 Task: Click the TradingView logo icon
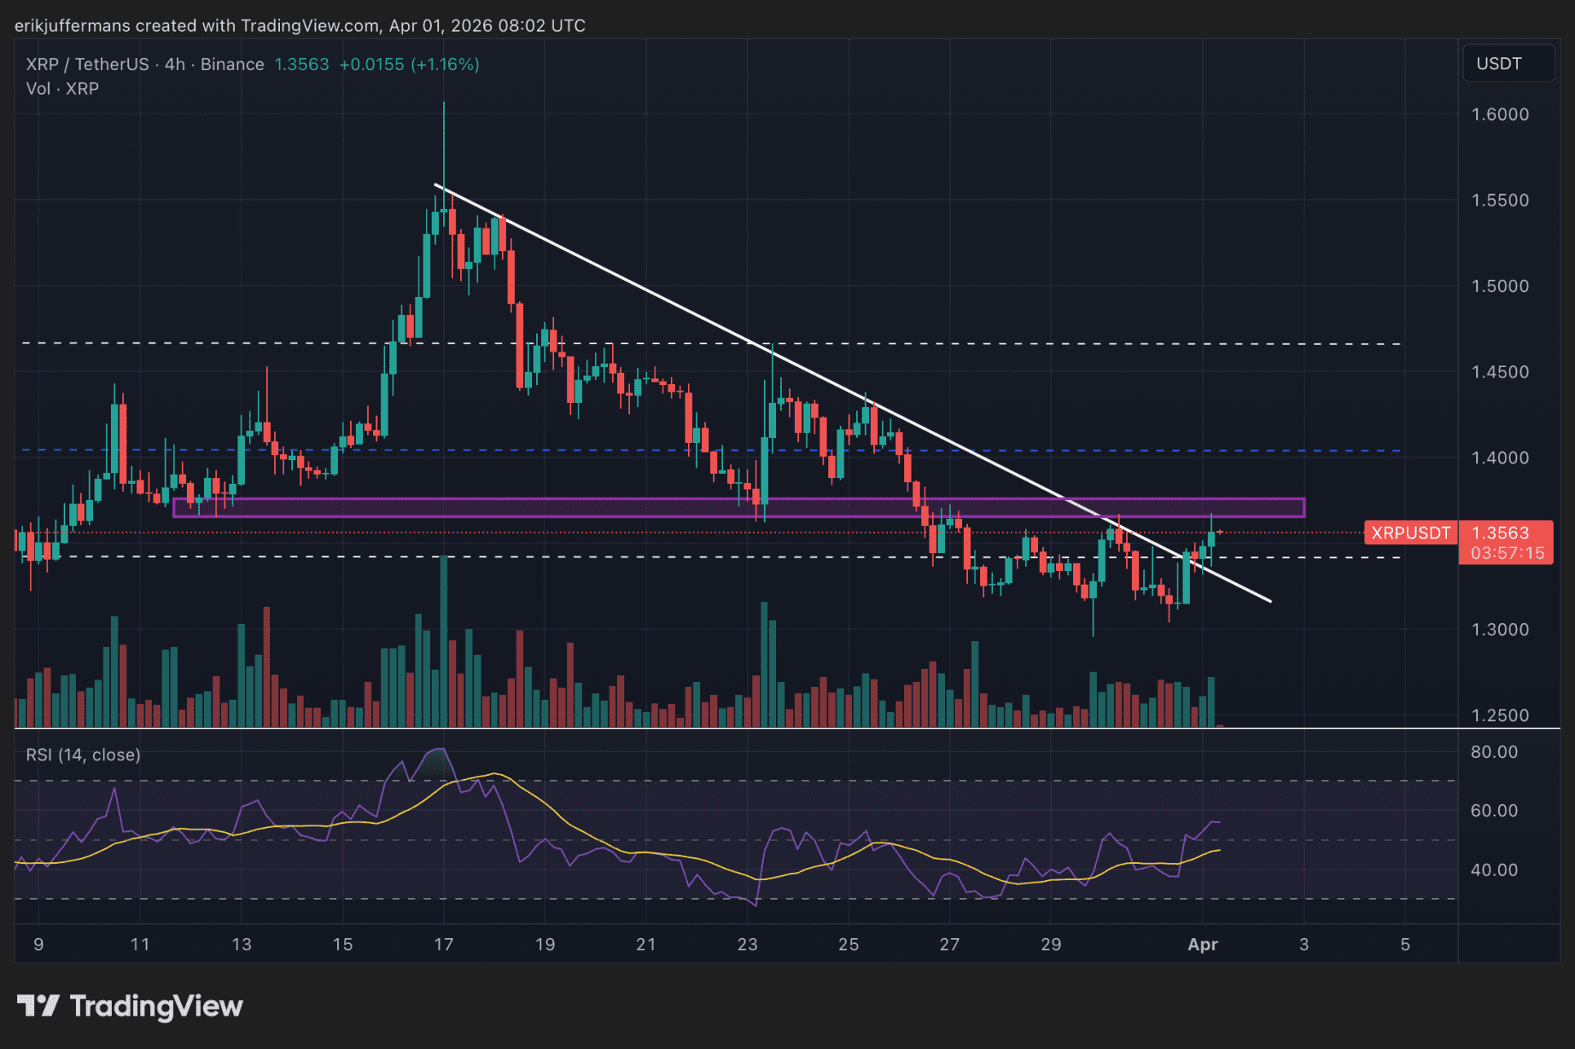(38, 1006)
